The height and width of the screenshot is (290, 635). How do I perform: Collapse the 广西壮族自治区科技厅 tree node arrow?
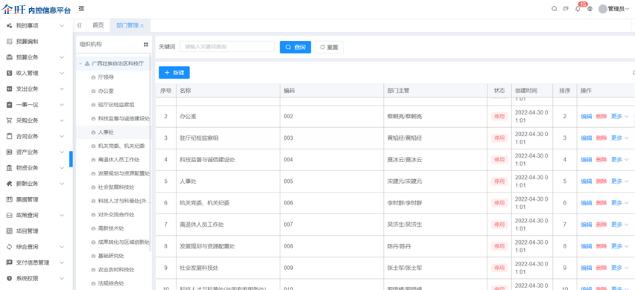pos(80,63)
